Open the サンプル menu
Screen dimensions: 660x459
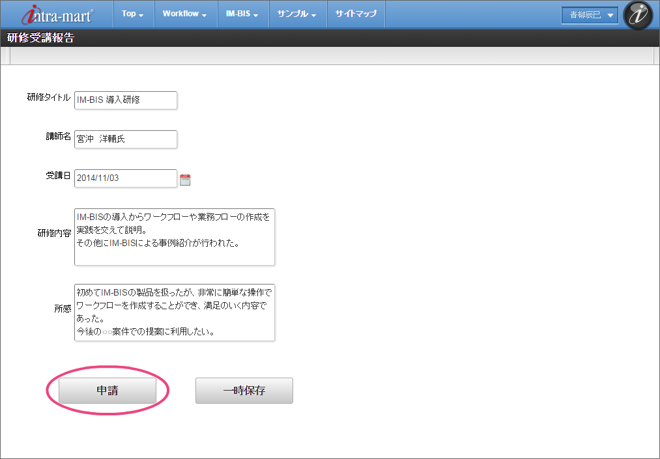296,14
